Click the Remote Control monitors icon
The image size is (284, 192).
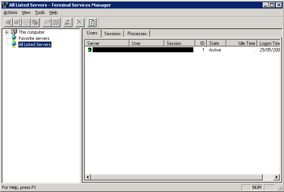click(x=35, y=22)
